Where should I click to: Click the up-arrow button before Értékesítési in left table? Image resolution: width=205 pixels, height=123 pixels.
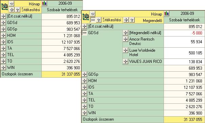pos(18,10)
